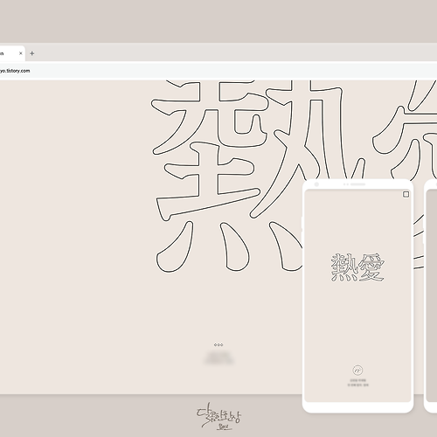437x437 pixels.
Task: Select the active browser tab
Action: click(12, 53)
